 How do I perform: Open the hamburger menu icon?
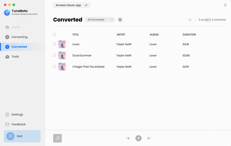(x=225, y=5)
